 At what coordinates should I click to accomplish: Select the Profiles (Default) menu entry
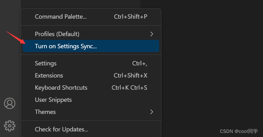pyautogui.click(x=57, y=34)
